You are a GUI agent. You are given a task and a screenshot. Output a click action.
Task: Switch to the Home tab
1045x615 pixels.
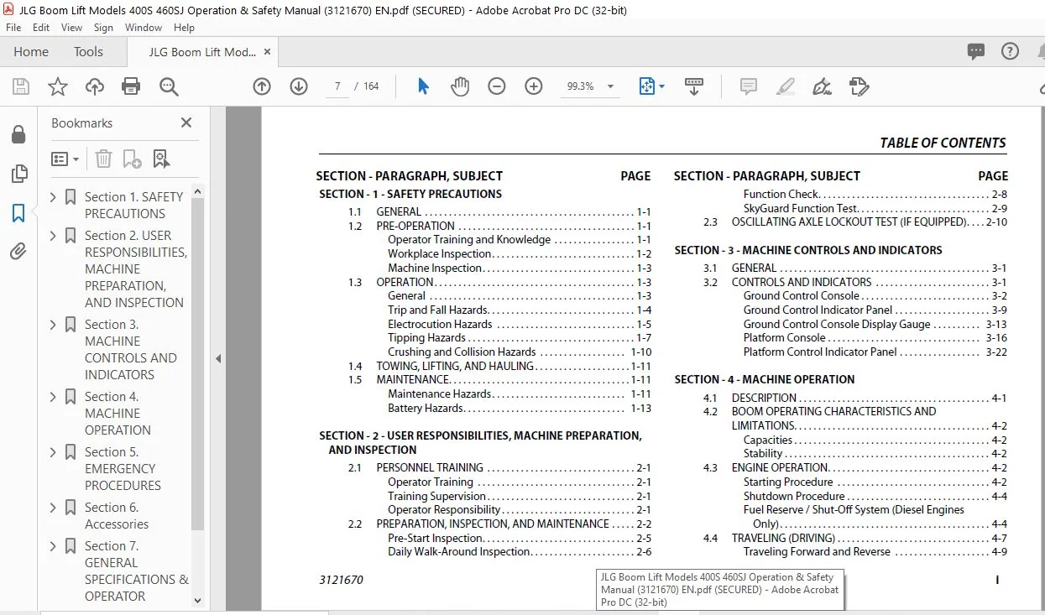click(31, 51)
